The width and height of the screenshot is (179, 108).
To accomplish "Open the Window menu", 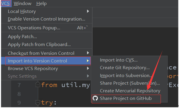I will 22,4.
